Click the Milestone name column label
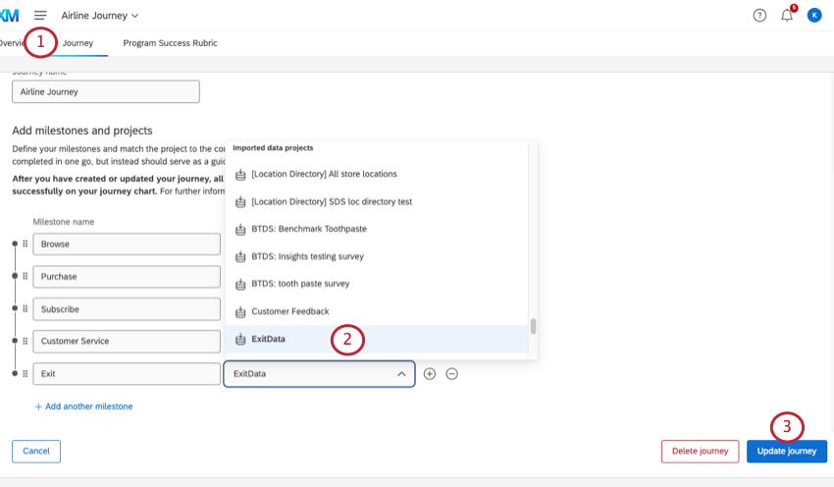 (64, 222)
